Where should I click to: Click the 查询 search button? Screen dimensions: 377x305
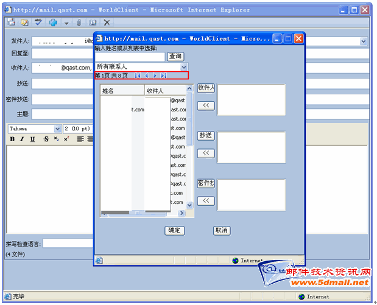click(x=175, y=57)
